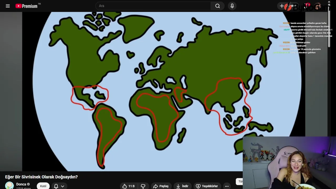Click the streamer webcam overlay

click(289, 163)
